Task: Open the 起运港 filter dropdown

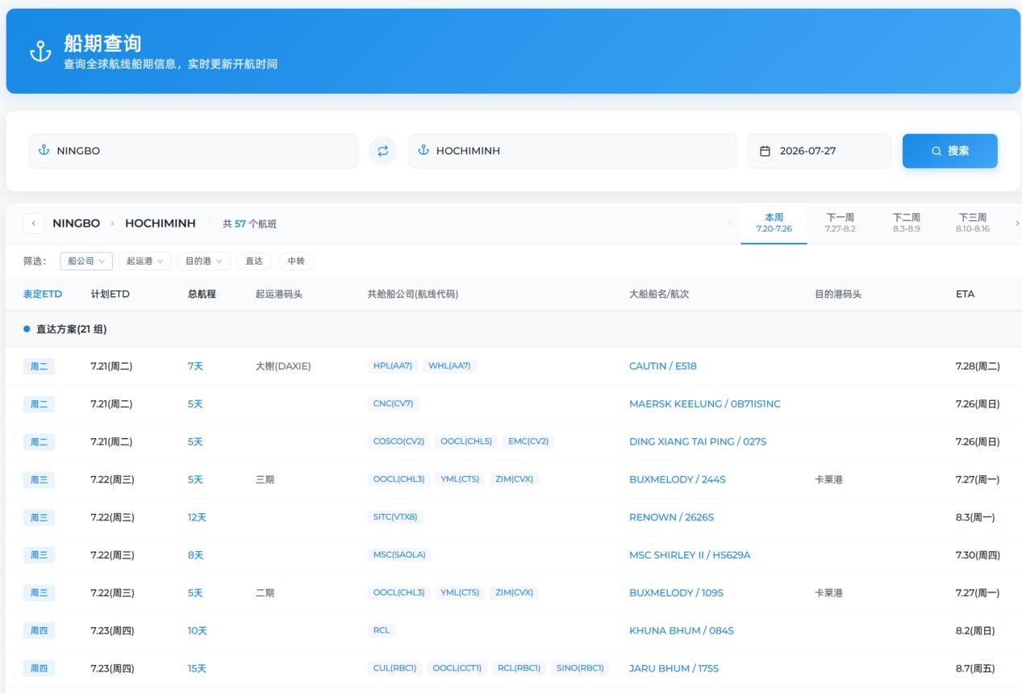Action: (x=145, y=261)
